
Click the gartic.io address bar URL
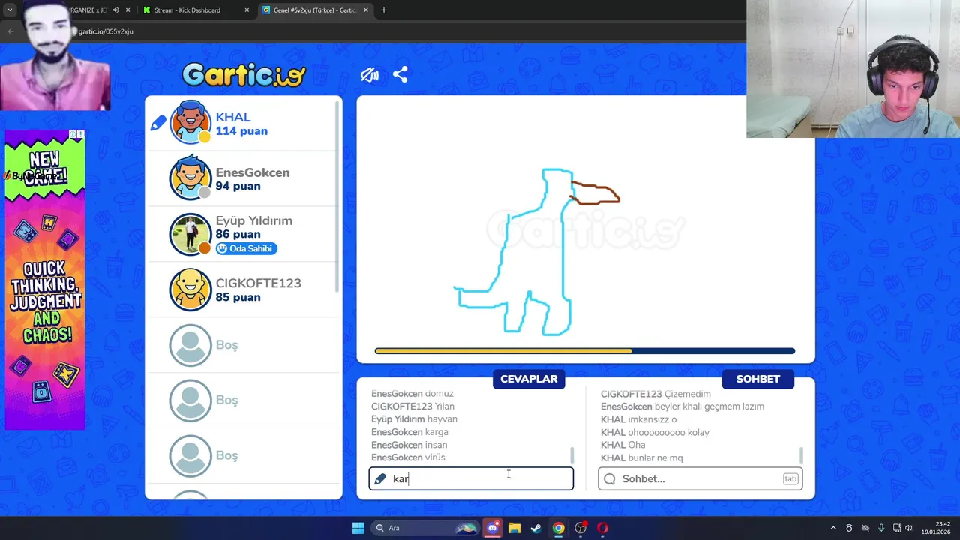pyautogui.click(x=106, y=31)
